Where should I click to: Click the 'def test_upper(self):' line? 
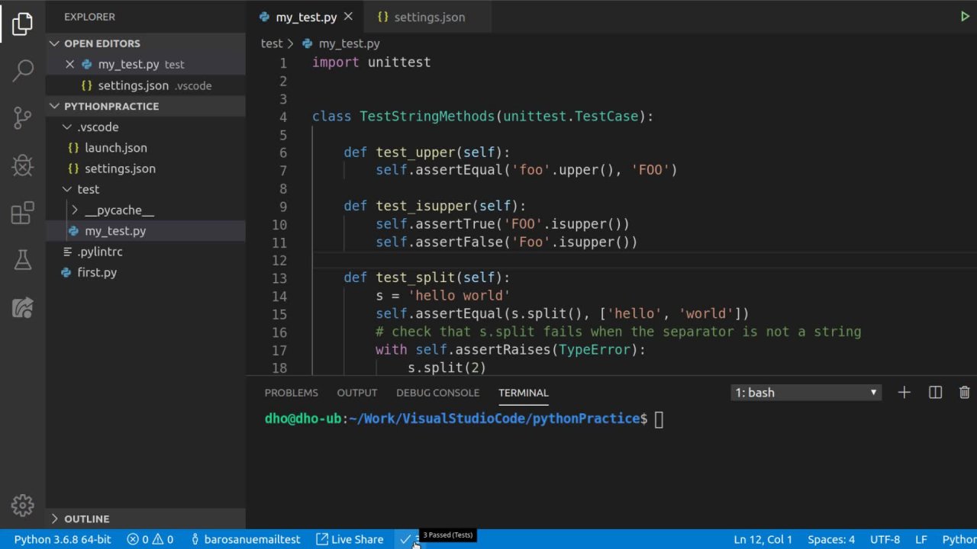[427, 152]
